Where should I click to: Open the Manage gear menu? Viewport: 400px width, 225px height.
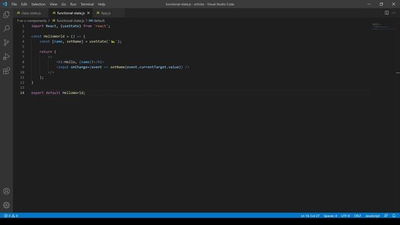tap(6, 205)
